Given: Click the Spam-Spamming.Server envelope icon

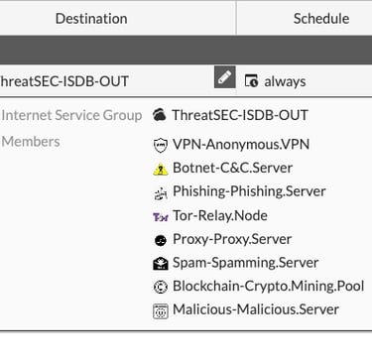Looking at the screenshot, I should (x=161, y=264).
